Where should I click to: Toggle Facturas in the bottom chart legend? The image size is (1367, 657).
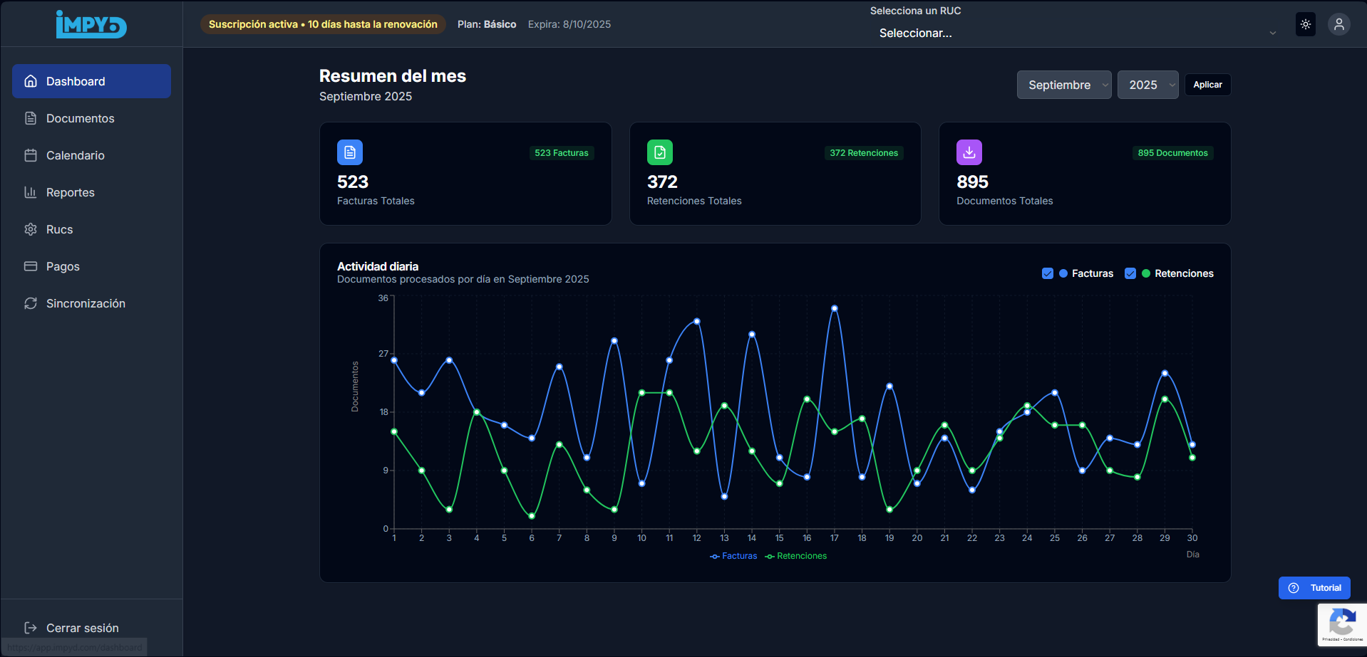pos(733,556)
